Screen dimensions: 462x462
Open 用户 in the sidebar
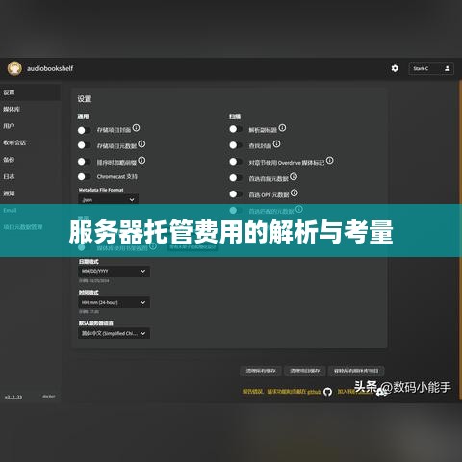tap(30, 126)
